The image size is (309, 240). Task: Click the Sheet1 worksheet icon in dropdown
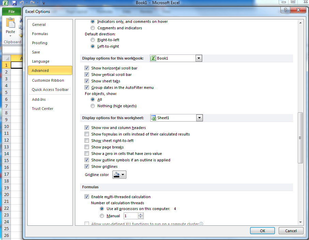pos(153,118)
